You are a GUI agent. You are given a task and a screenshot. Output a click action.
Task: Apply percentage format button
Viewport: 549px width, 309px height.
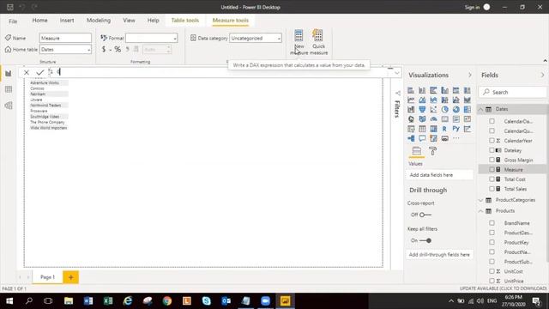pyautogui.click(x=118, y=50)
